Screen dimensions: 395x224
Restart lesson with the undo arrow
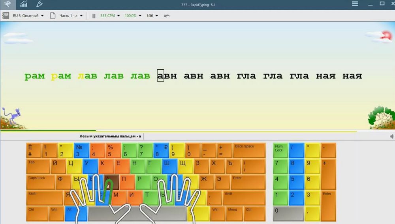(167, 16)
